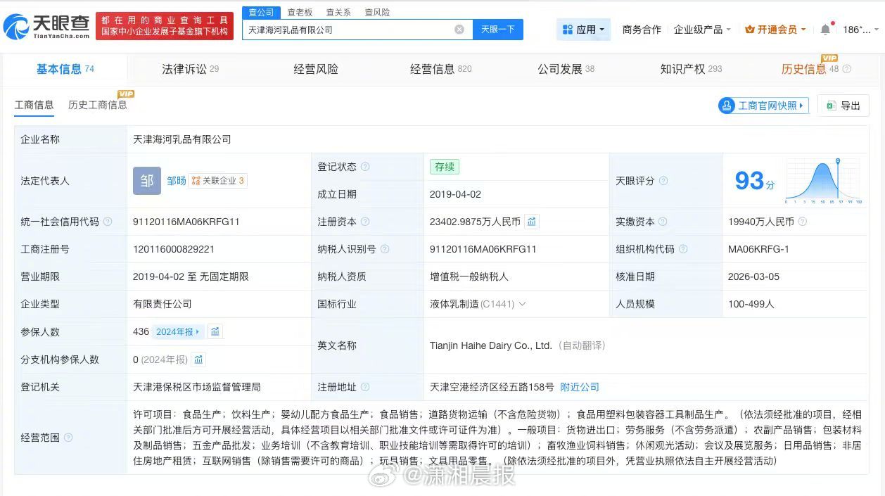
Task: Open the 186 account dropdown
Action: (x=860, y=30)
